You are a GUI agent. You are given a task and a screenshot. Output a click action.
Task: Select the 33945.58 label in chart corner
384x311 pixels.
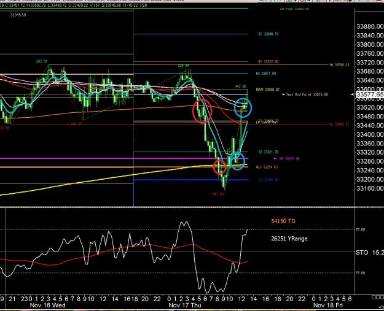coord(18,15)
